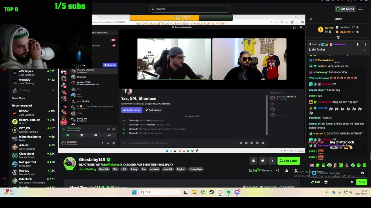Image resolution: width=371 pixels, height=208 pixels.
Task: Click the karlray top gifter name
Action: tap(329, 28)
